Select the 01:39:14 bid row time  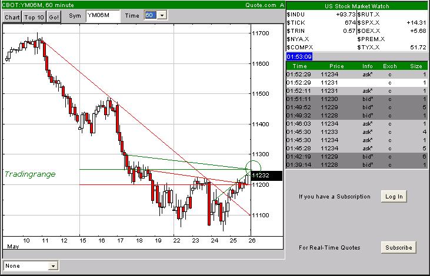[x=299, y=165]
